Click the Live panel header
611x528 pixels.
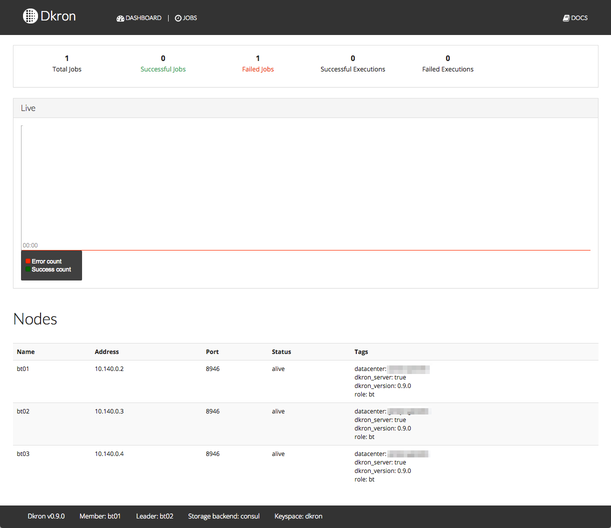point(29,108)
